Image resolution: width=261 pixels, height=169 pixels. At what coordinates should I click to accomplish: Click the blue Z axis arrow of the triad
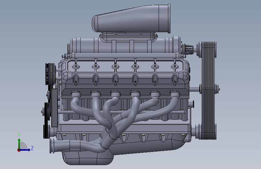click(25, 150)
